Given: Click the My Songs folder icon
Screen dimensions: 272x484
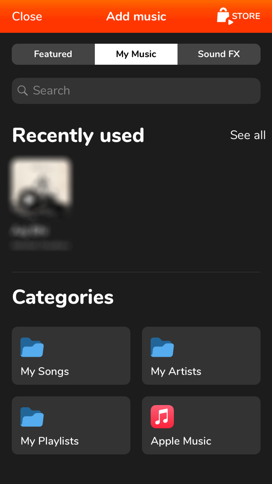Looking at the screenshot, I should (32, 347).
